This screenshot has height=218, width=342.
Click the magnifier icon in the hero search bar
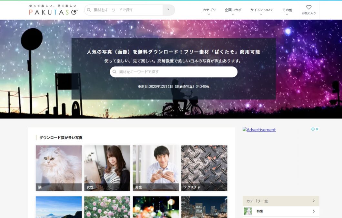coord(114,72)
